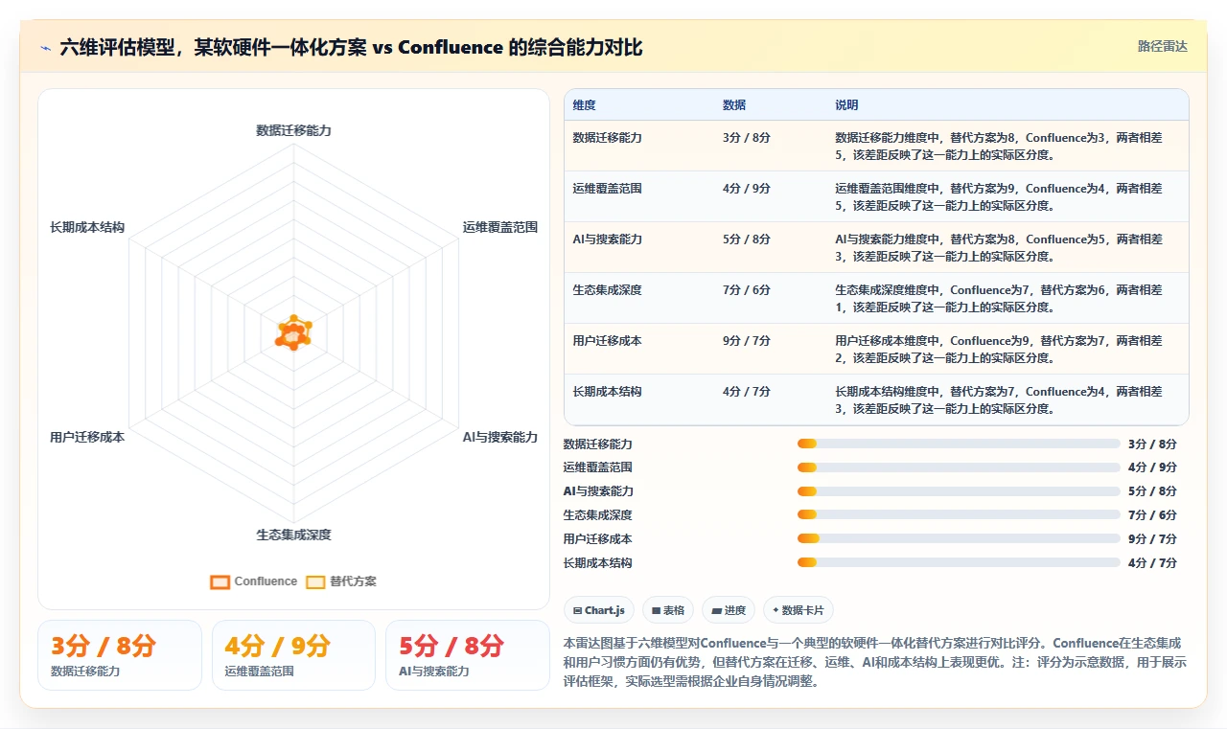This screenshot has width=1227, height=729.
Task: Click the 数据迁移能力 progress bar
Action: 959,444
